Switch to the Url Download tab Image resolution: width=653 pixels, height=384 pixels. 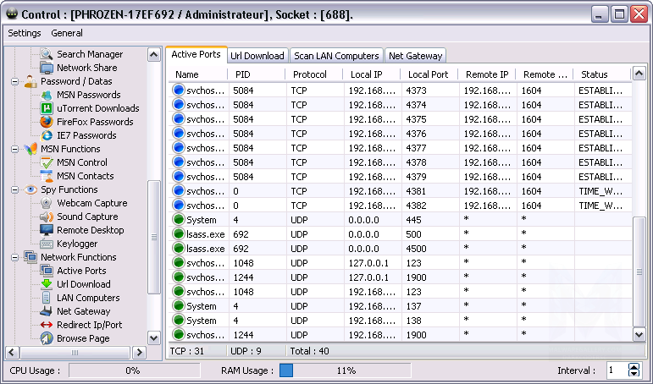(x=257, y=56)
